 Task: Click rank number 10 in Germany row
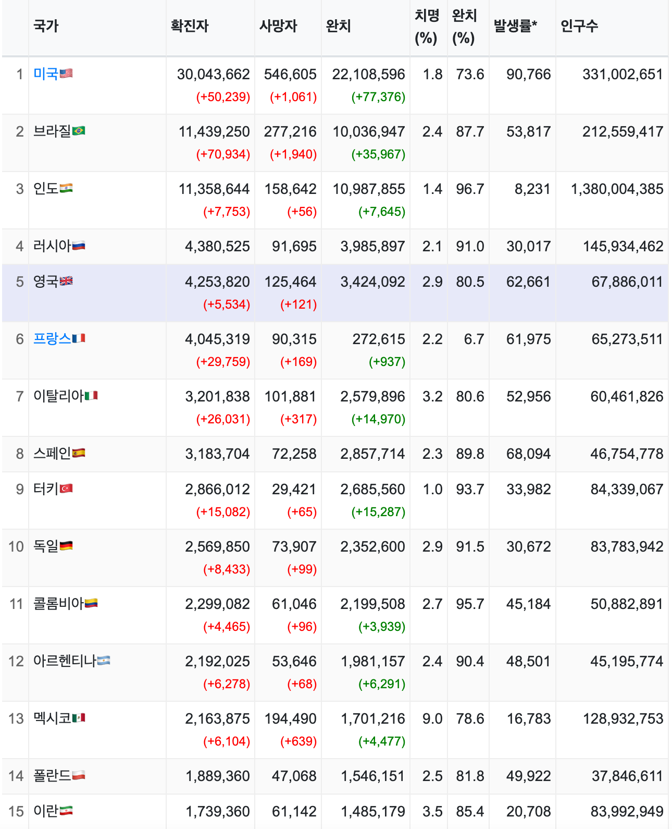(16, 546)
